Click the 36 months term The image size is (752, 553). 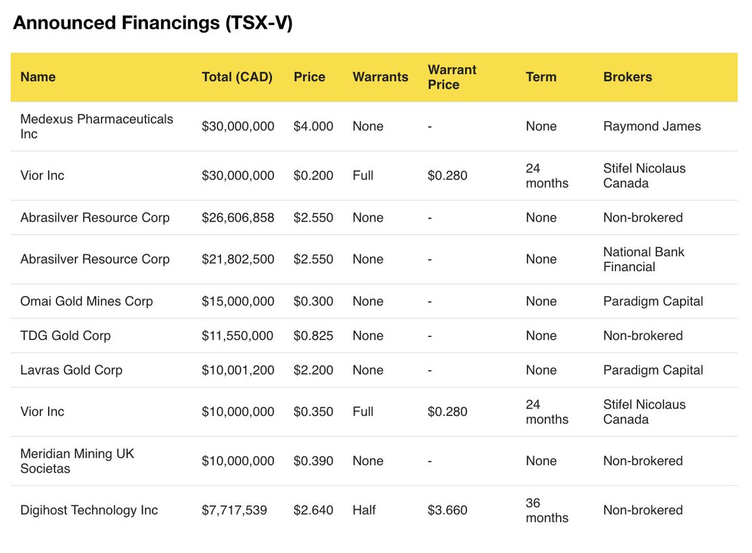click(547, 510)
